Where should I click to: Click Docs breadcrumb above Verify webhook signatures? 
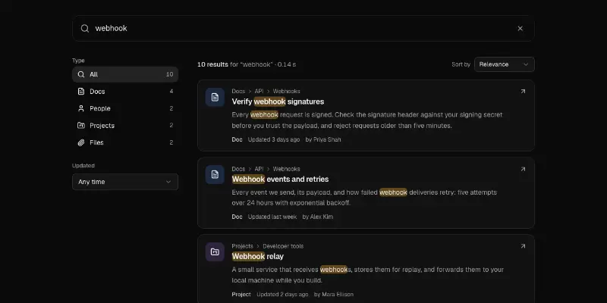238,92
